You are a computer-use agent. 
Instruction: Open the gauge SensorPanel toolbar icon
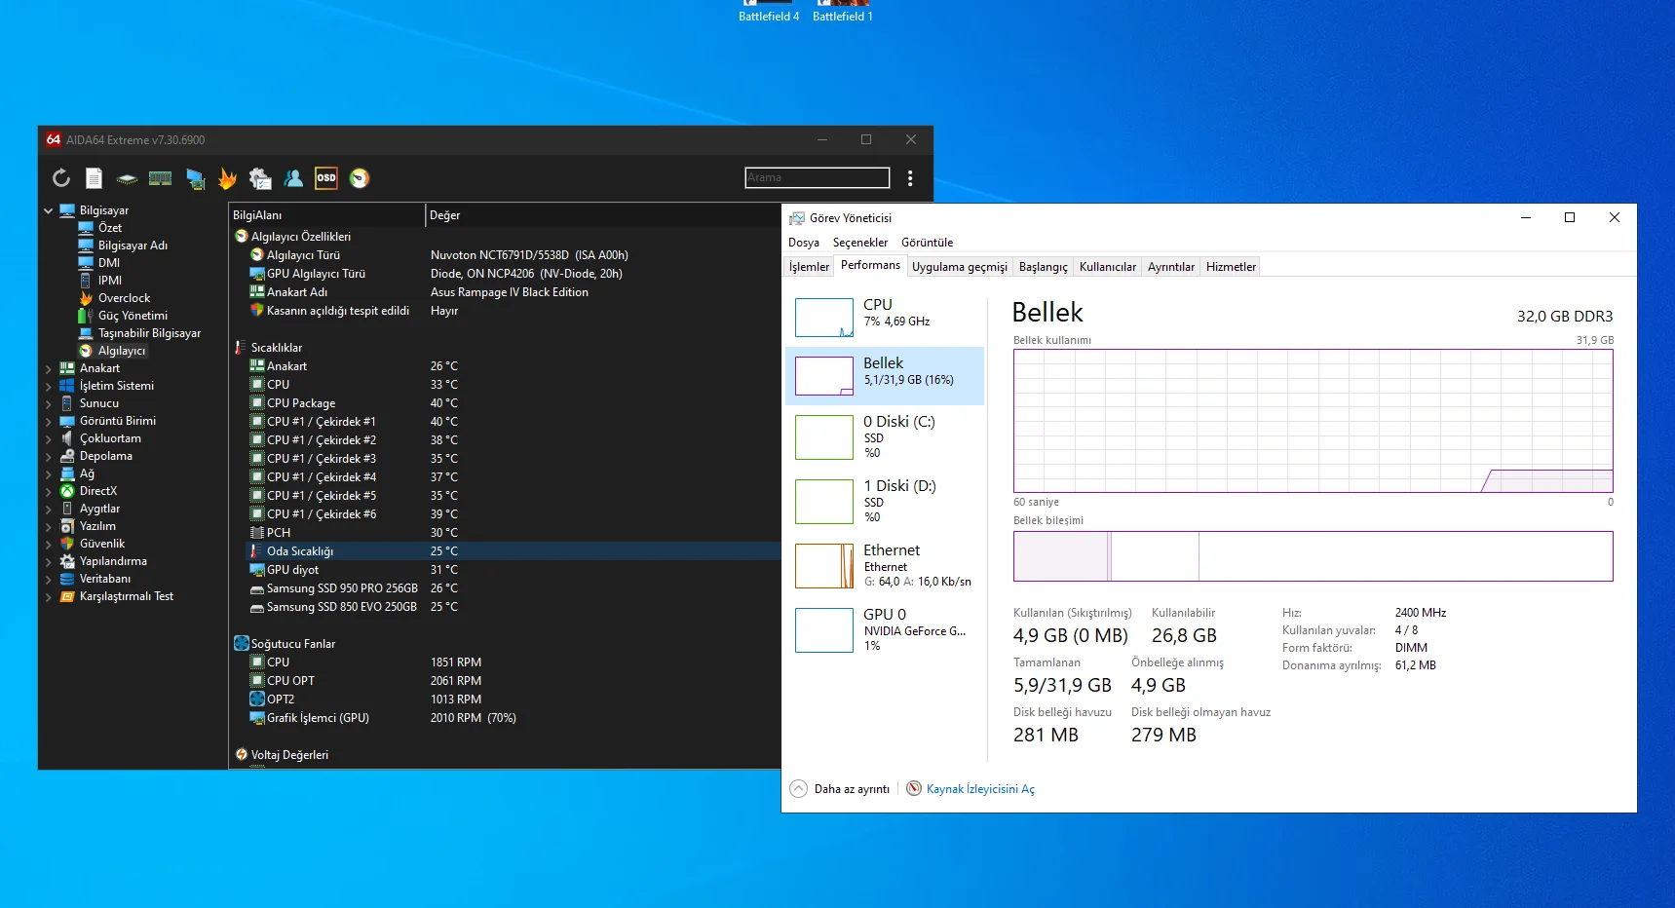(360, 178)
